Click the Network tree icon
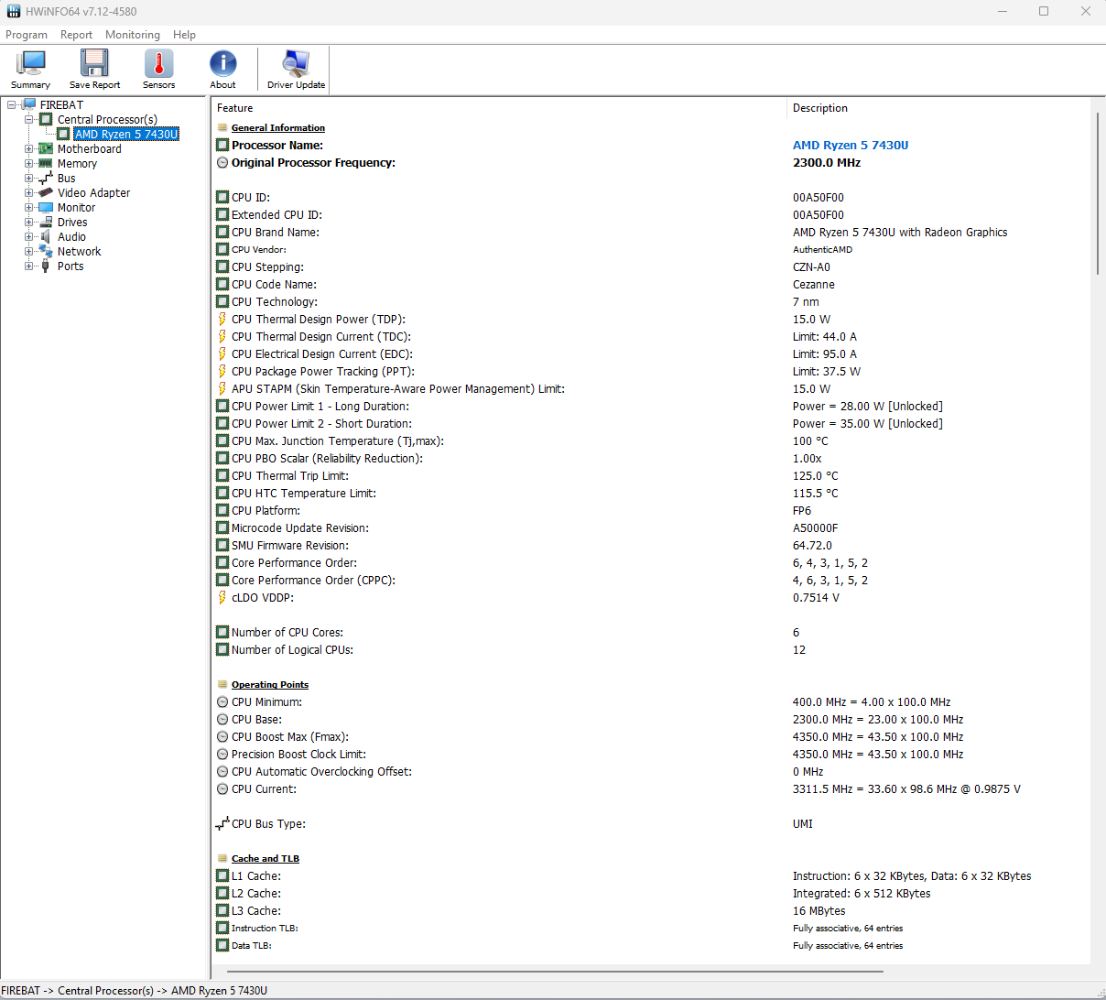The width and height of the screenshot is (1106, 1000). tap(46, 252)
